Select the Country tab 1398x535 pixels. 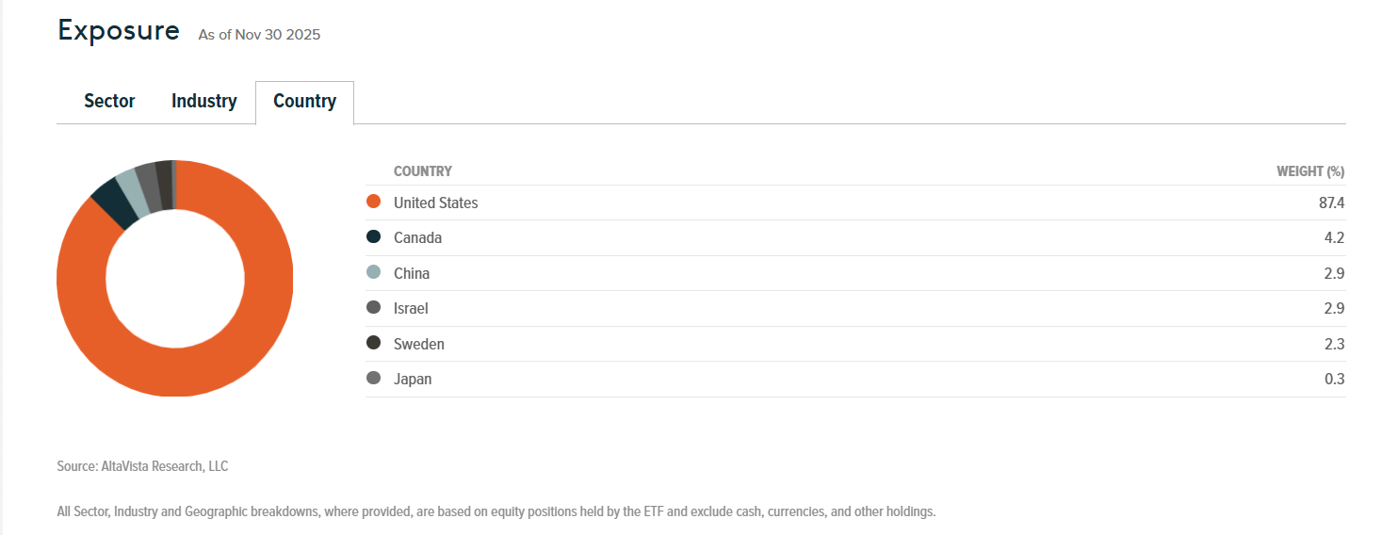pyautogui.click(x=304, y=102)
